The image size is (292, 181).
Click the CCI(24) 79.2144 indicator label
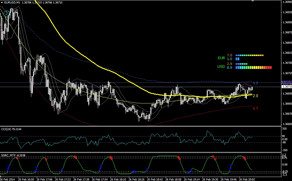11,129
